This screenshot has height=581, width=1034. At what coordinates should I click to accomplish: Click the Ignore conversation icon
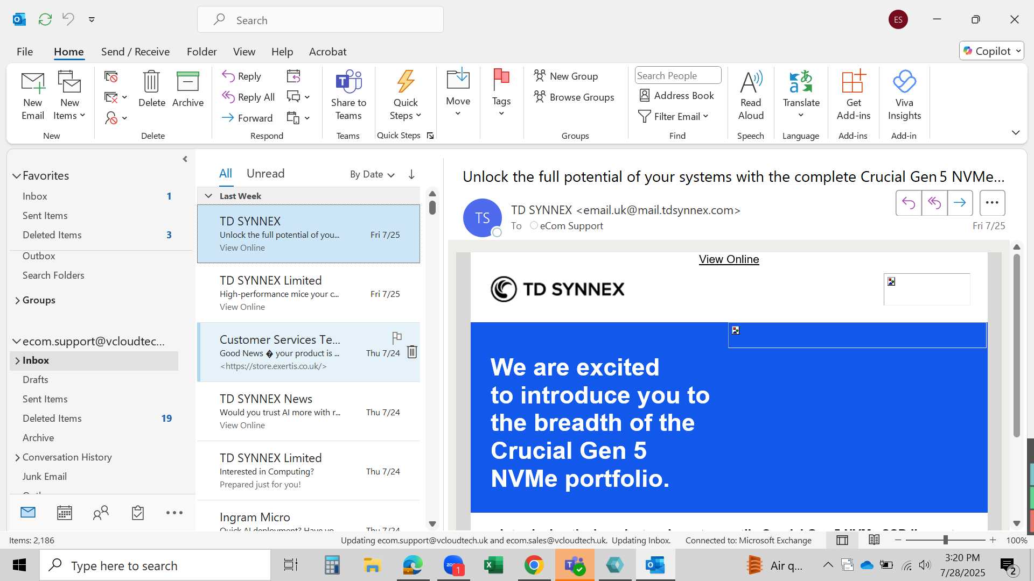[111, 76]
